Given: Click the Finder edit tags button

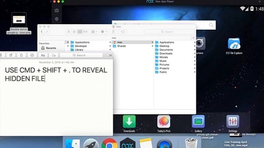Looking at the screenshot, I should (x=123, y=32).
